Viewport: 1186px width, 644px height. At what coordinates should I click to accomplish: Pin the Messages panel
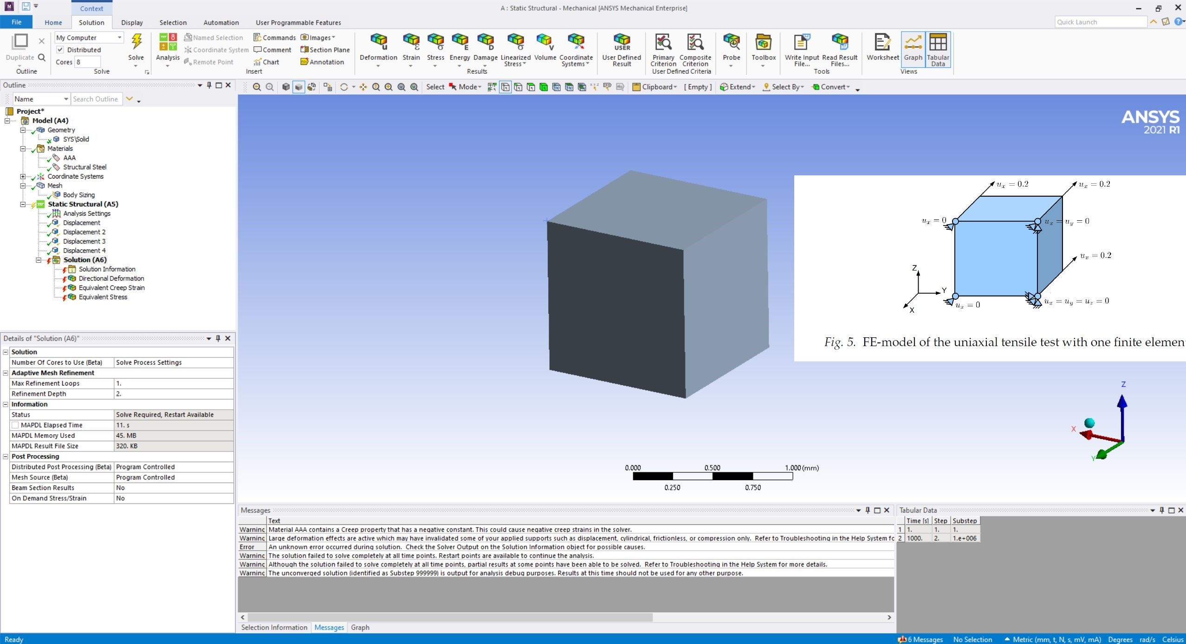tap(868, 510)
